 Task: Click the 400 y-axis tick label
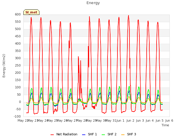(18, 44)
